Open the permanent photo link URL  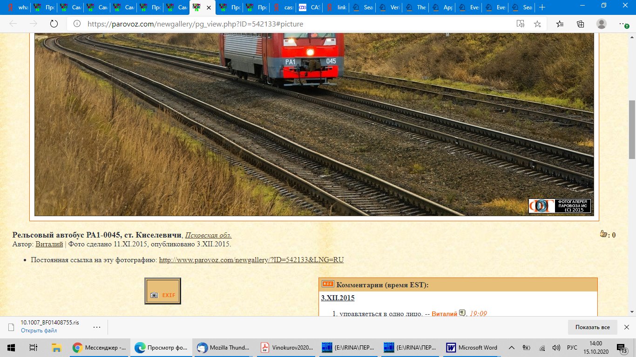[251, 260]
